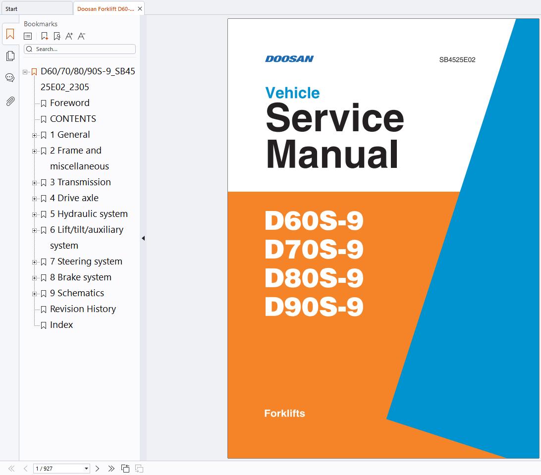Decrease bookmark font size

point(81,36)
